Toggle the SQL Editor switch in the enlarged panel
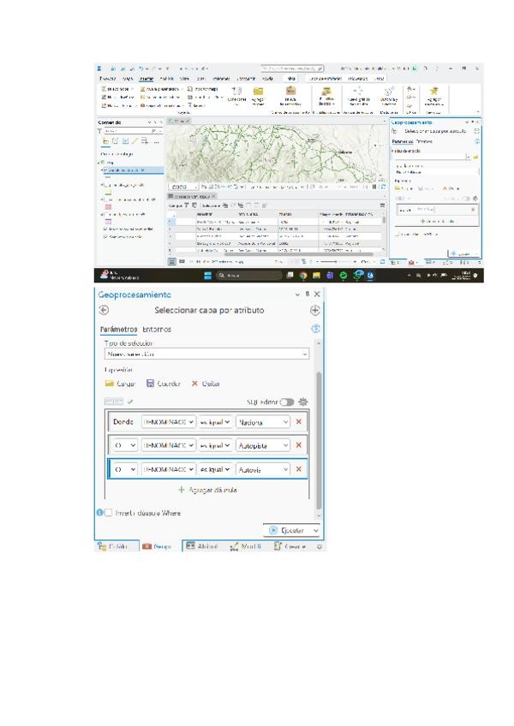514x726 pixels. tap(287, 402)
